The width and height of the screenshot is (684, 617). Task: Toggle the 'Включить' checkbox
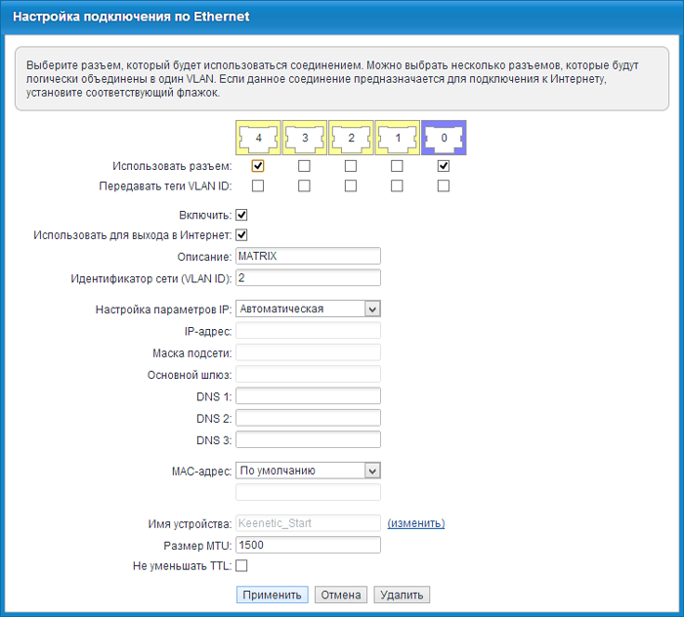tap(241, 215)
